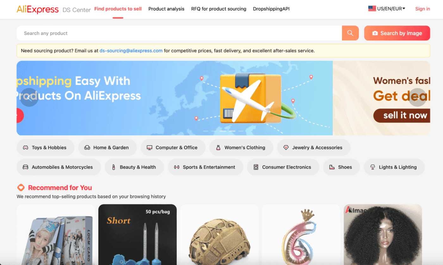This screenshot has width=443, height=265.
Task: Click the Sign in link
Action: 422,9
